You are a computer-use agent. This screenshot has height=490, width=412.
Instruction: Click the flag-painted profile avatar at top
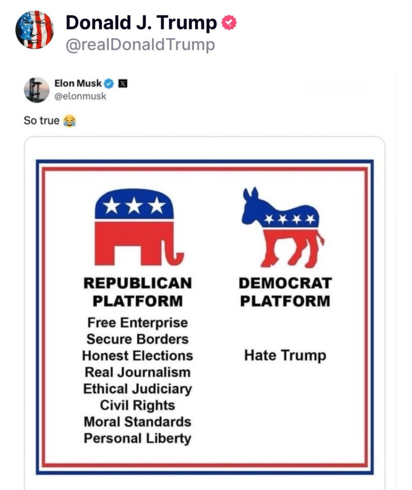(34, 30)
